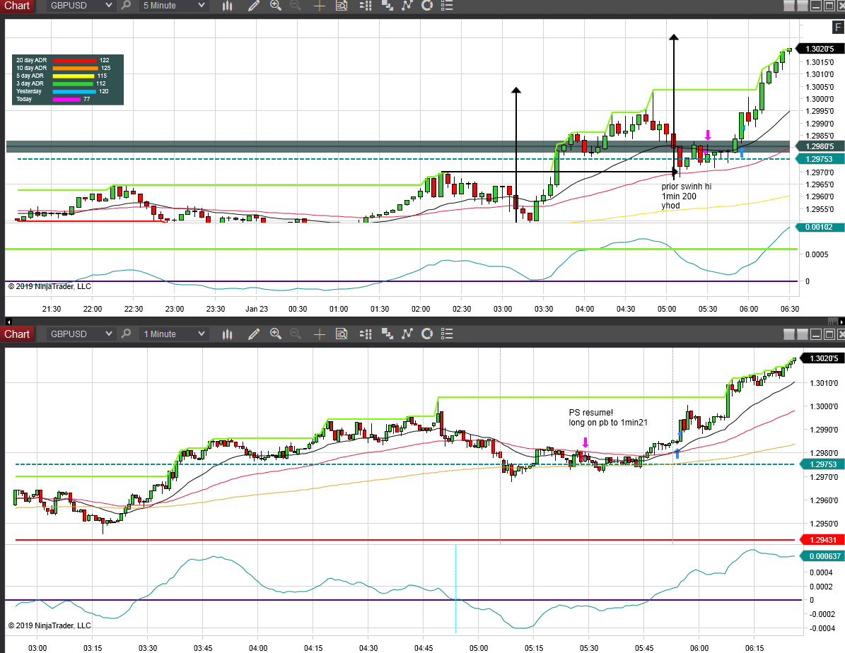Viewport: 845px width, 653px height.
Task: Open GBPUSD instrument dropdown in 5 Minute chart
Action: pos(81,6)
